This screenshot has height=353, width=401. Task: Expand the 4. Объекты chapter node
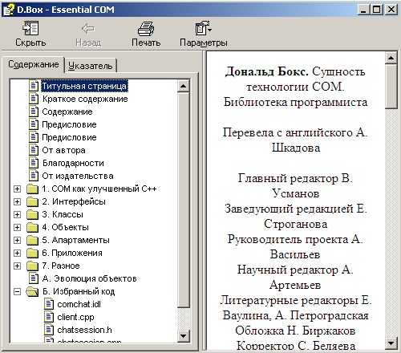pyautogui.click(x=17, y=227)
